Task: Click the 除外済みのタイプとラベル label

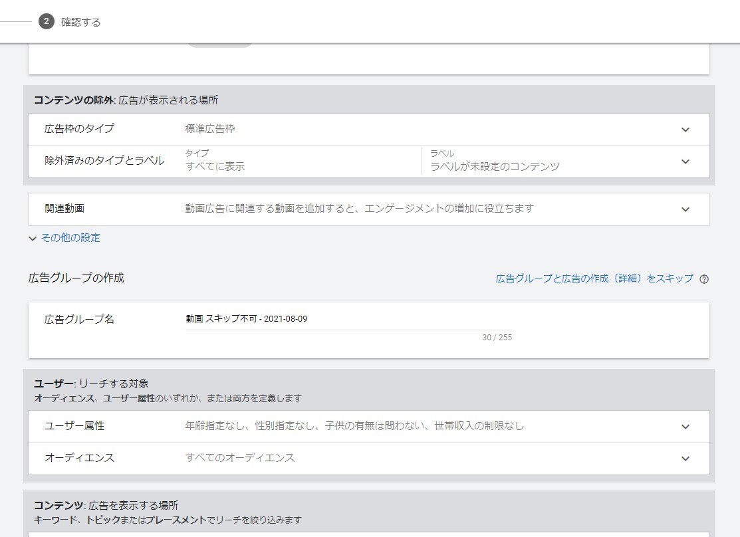Action: pos(104,160)
